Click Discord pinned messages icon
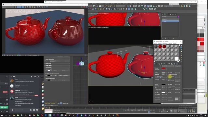This screenshot has height=117, width=208. (x=35, y=77)
